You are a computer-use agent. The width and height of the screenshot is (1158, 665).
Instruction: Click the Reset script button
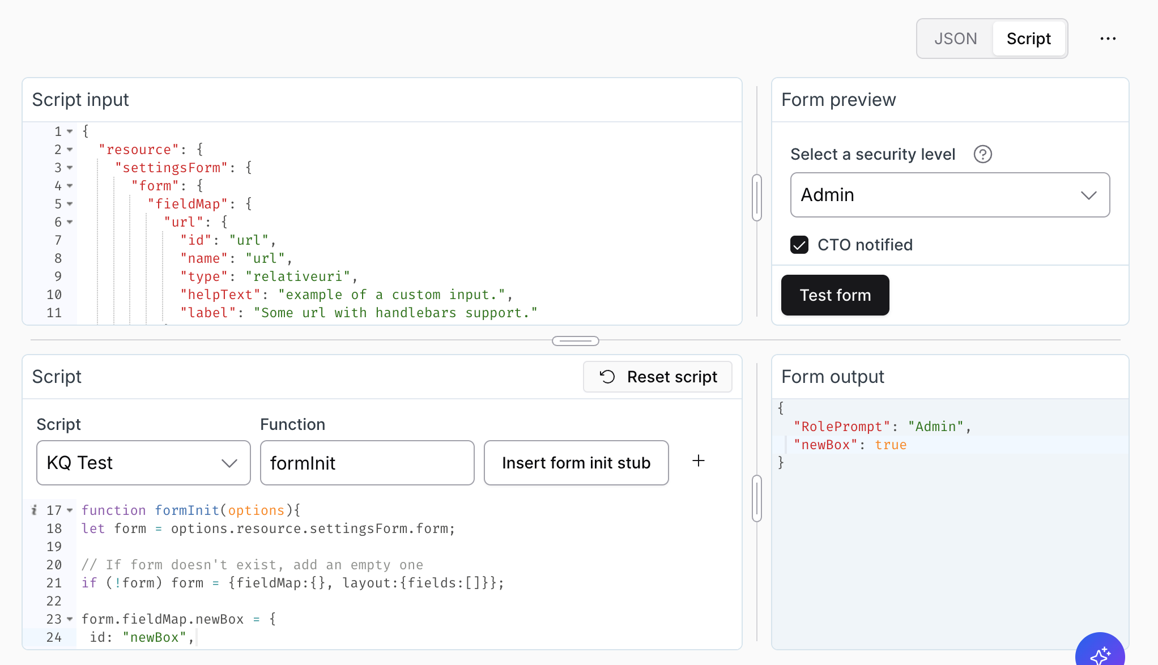pyautogui.click(x=658, y=377)
